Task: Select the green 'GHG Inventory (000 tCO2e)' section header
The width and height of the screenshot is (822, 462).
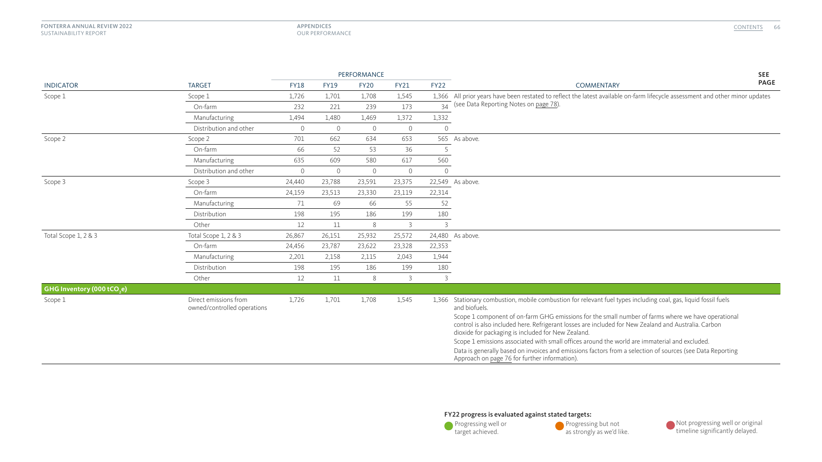Action: [411, 289]
